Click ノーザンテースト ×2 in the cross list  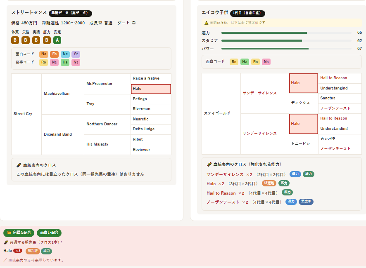click(227, 202)
